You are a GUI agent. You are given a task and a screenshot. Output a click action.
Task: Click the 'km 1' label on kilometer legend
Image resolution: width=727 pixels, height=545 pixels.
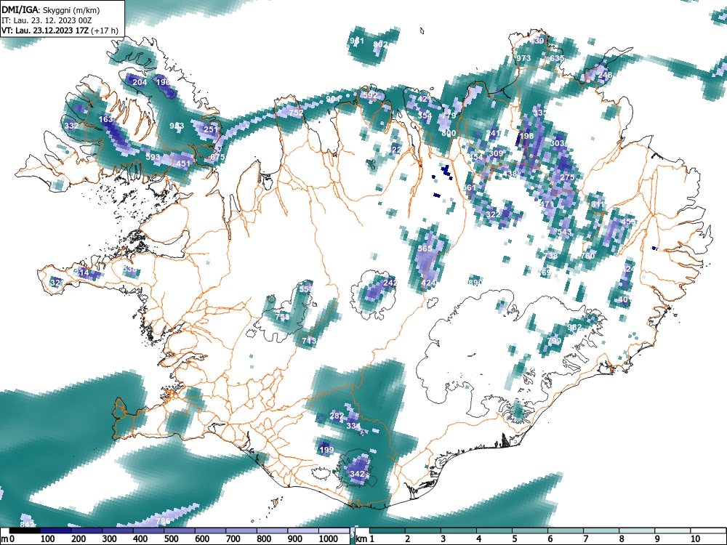[365, 539]
